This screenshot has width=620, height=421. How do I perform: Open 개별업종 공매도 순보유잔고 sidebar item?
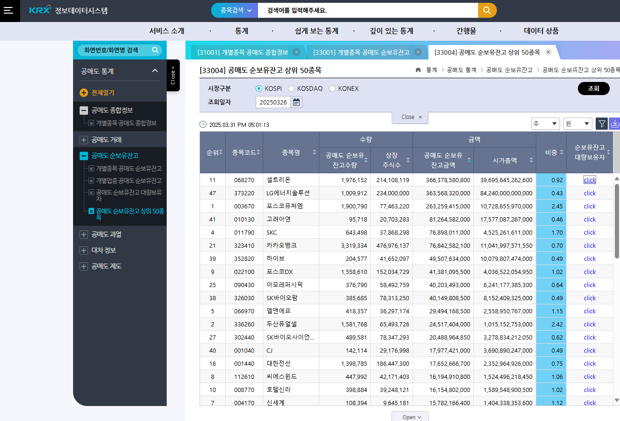pyautogui.click(x=129, y=180)
